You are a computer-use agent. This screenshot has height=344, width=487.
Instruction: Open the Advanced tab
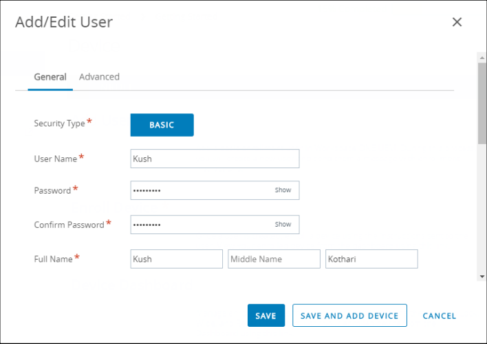tap(99, 77)
